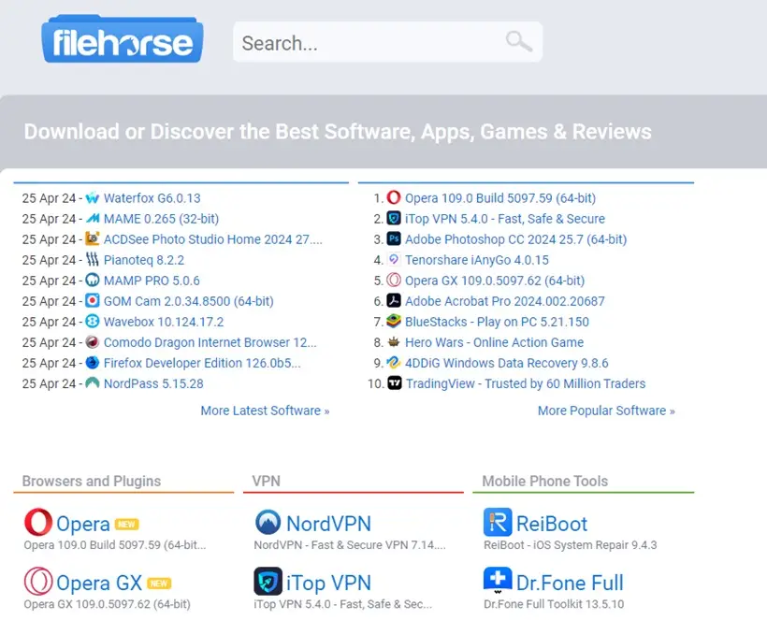Viewport: 767px width, 620px height.
Task: Open Opera 109.0 Build 5097.59 popular link
Action: click(x=500, y=198)
